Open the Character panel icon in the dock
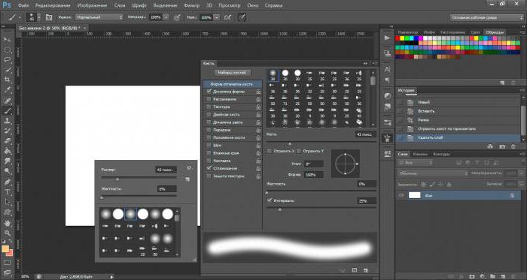Screen dimensions: 527x280 pos(387,69)
